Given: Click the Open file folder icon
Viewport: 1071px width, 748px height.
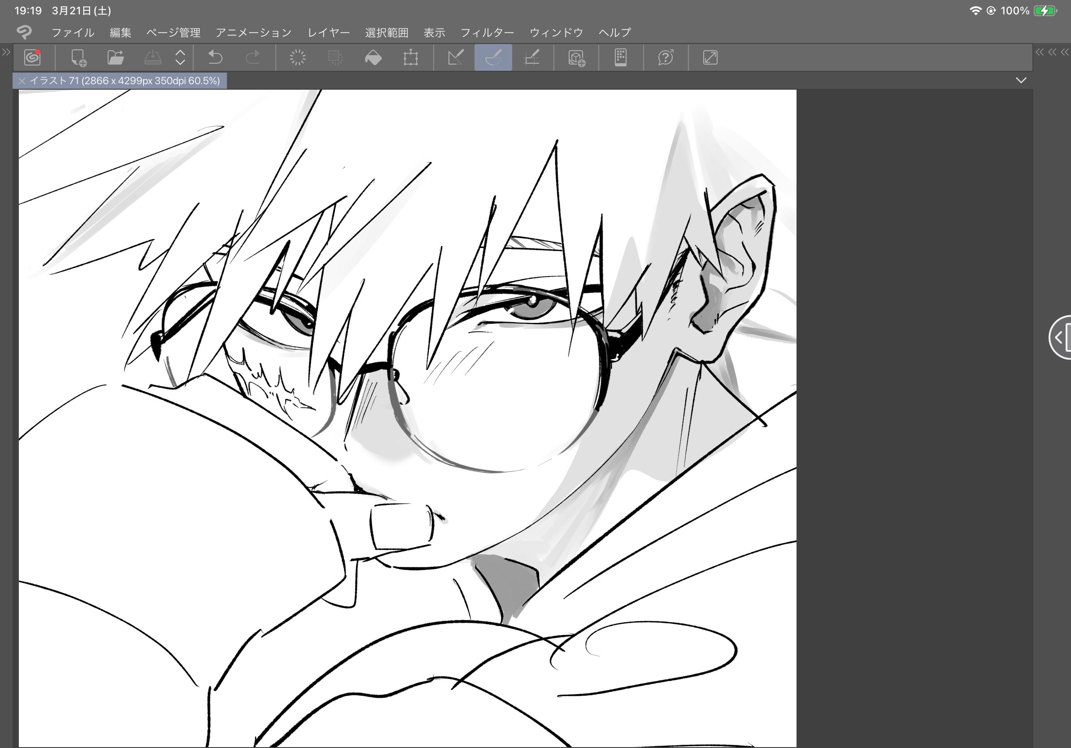Looking at the screenshot, I should coord(115,57).
